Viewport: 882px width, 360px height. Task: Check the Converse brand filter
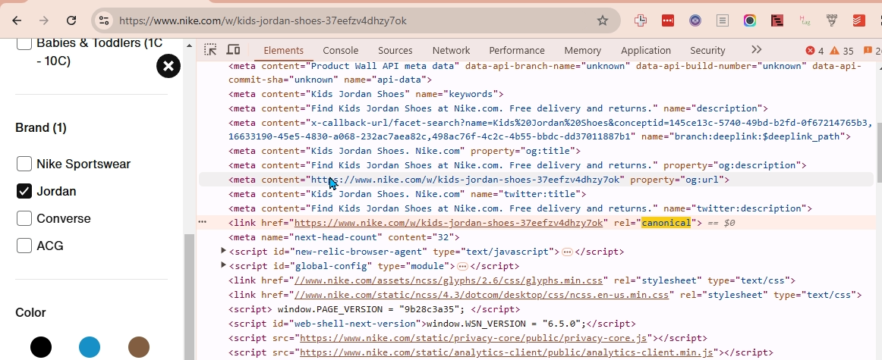(24, 218)
